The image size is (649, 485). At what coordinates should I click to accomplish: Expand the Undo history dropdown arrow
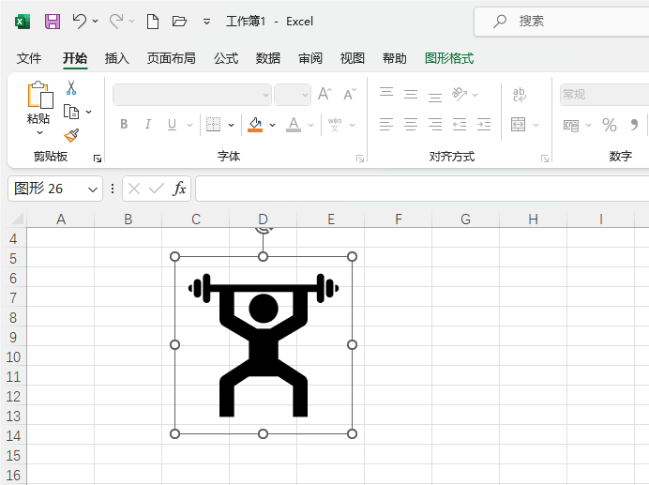[96, 21]
